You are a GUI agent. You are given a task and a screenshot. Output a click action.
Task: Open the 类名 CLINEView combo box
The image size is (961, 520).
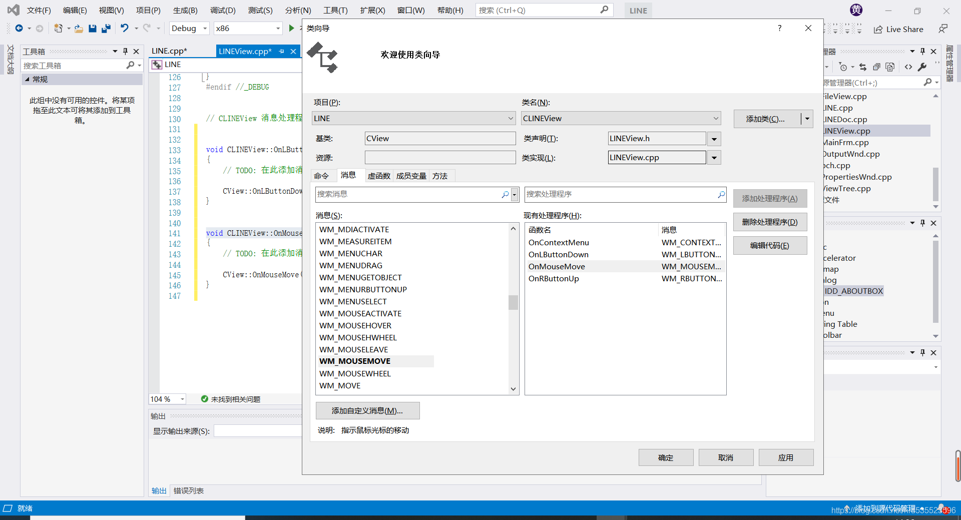621,118
